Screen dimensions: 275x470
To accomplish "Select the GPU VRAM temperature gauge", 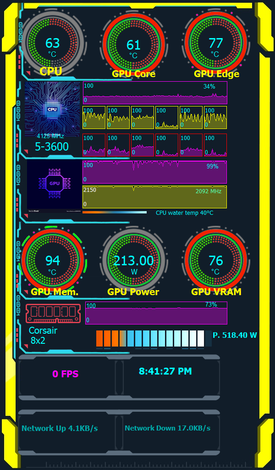I will coord(215,261).
